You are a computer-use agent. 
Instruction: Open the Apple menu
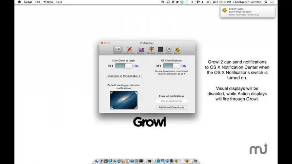tap(19, 2)
